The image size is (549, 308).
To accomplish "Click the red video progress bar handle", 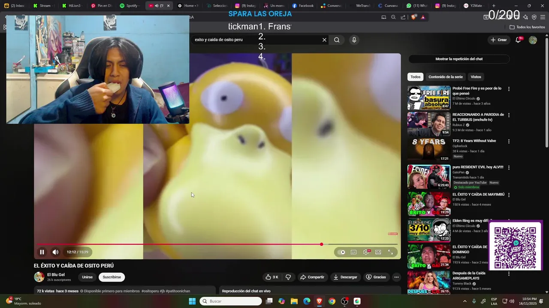I will click(x=321, y=244).
